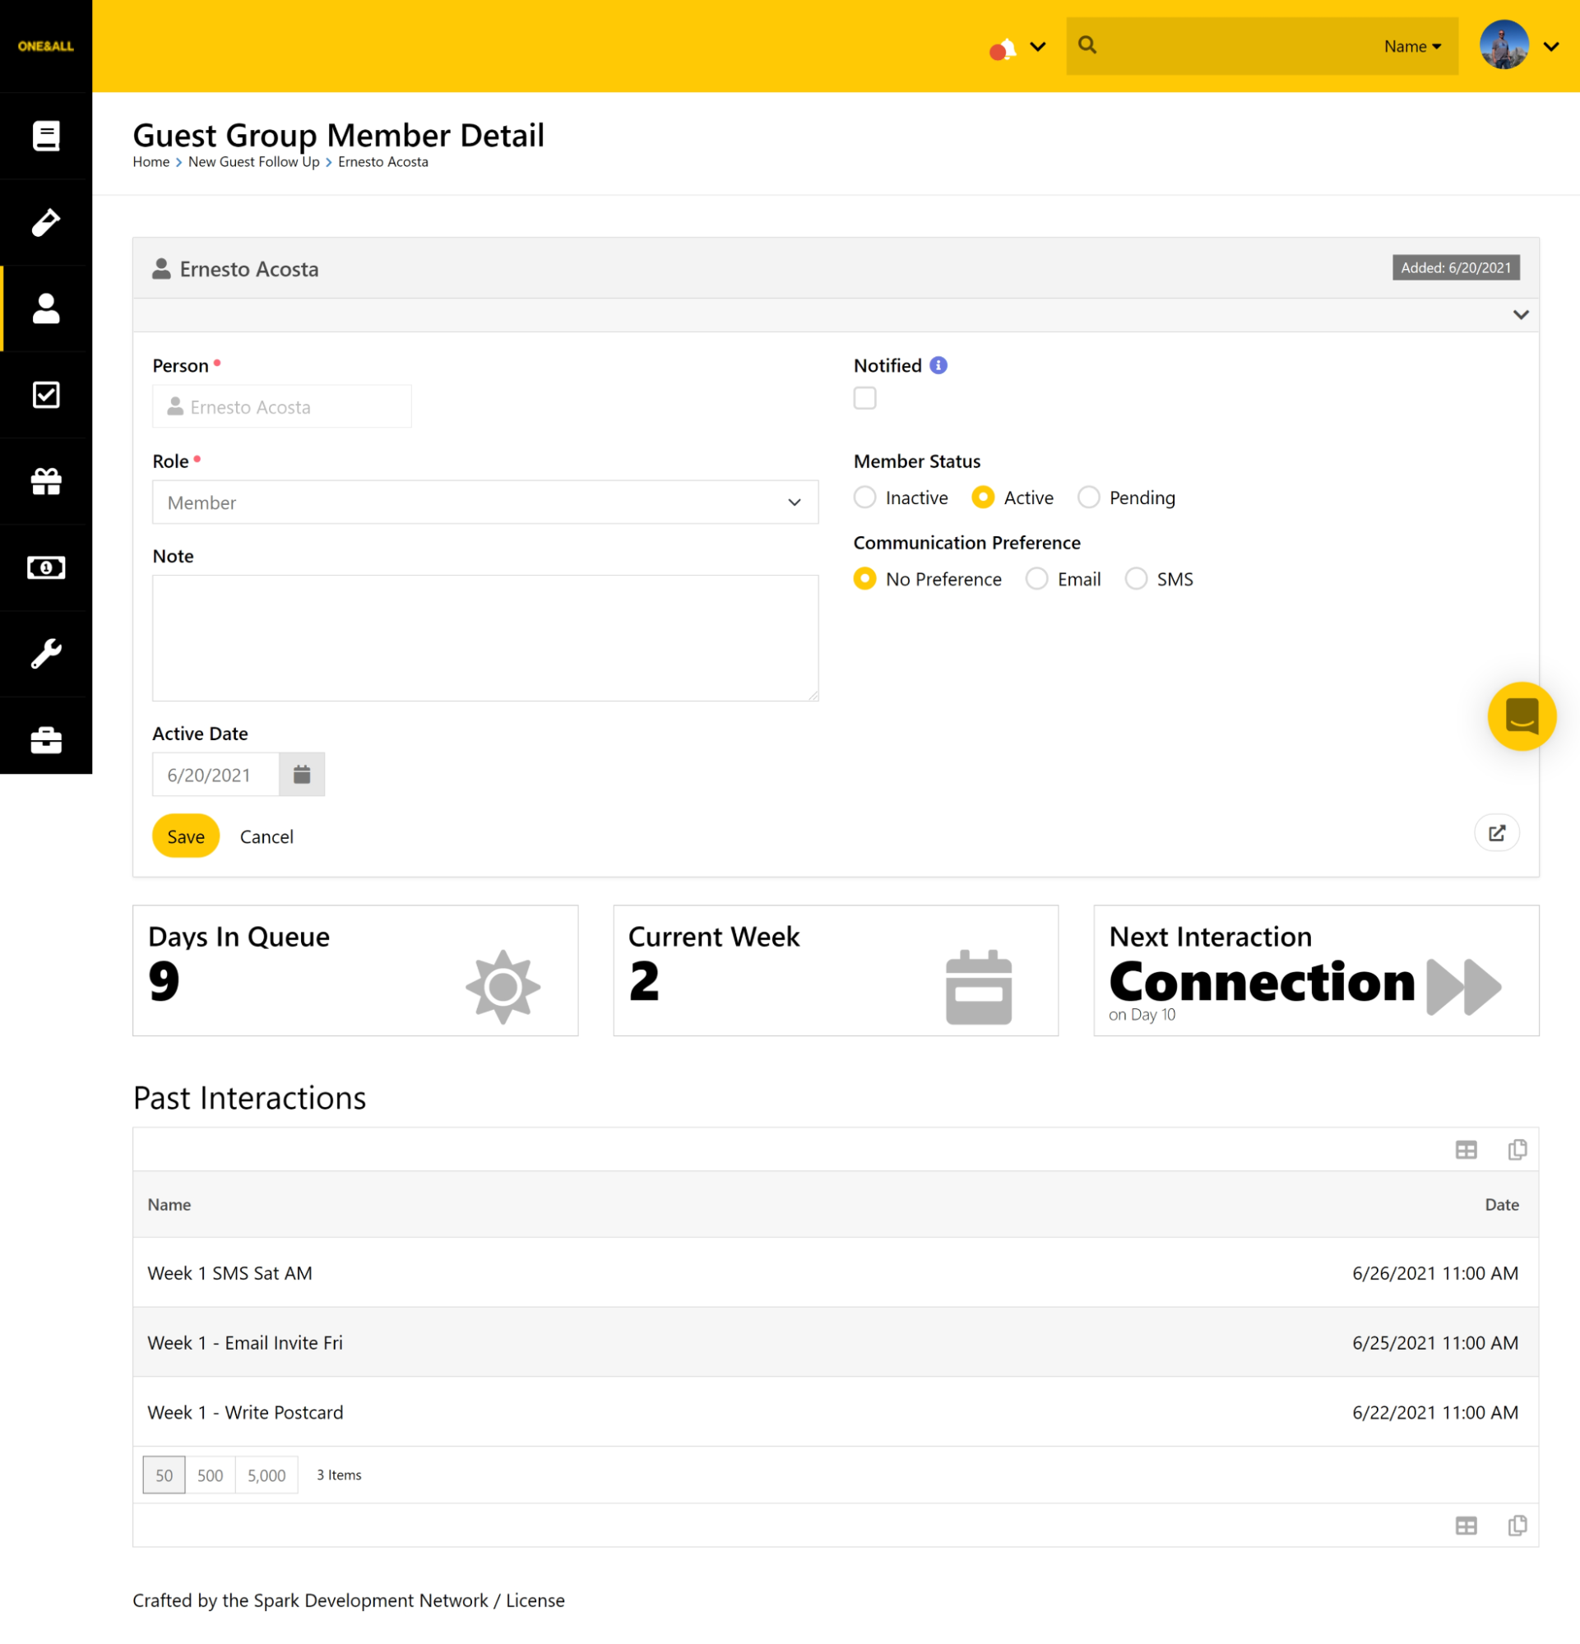The width and height of the screenshot is (1580, 1644).
Task: Click the Current Week calendar icon
Action: click(x=979, y=986)
